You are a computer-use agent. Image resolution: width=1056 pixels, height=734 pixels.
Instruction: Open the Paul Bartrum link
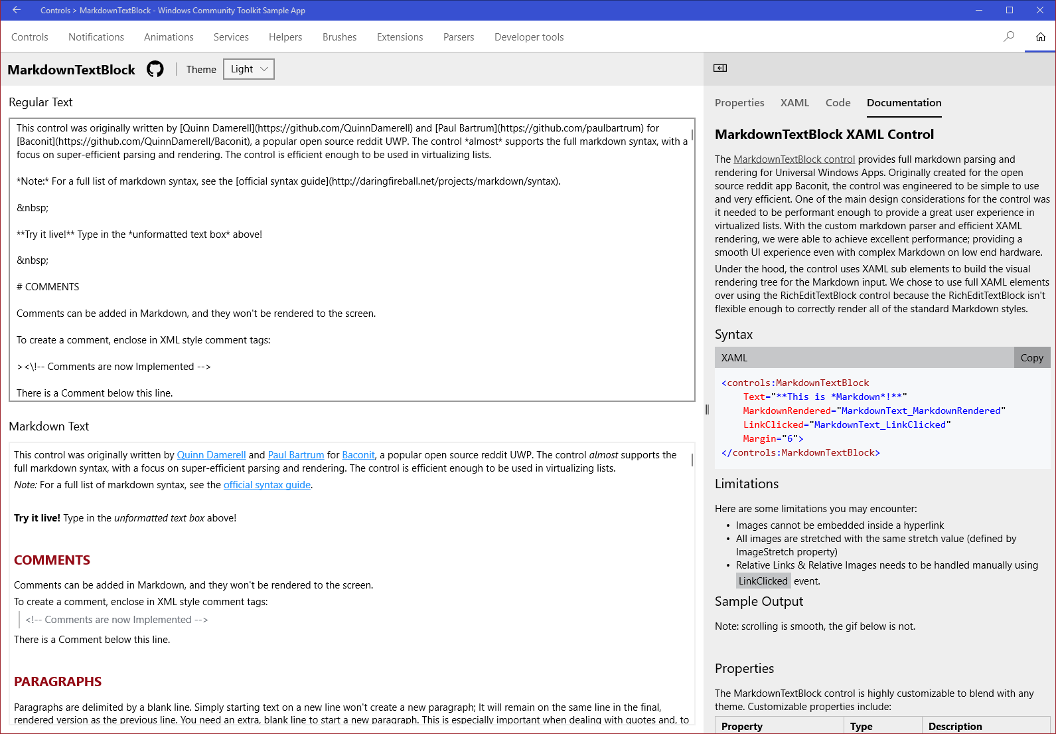point(296,455)
